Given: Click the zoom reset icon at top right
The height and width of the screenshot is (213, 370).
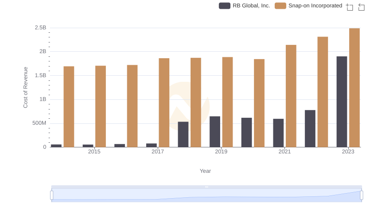Looking at the screenshot, I should click(361, 7).
